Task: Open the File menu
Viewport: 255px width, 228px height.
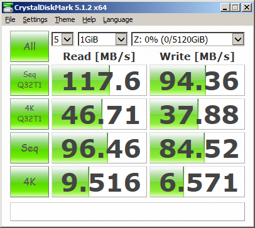Action: 10,19
